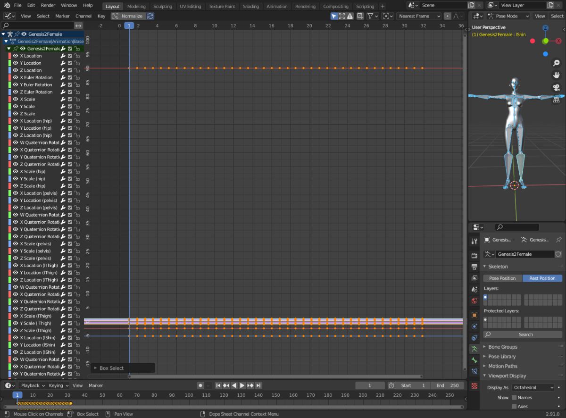Click the pan hand gizmo in viewport
The width and height of the screenshot is (566, 418).
(x=557, y=75)
